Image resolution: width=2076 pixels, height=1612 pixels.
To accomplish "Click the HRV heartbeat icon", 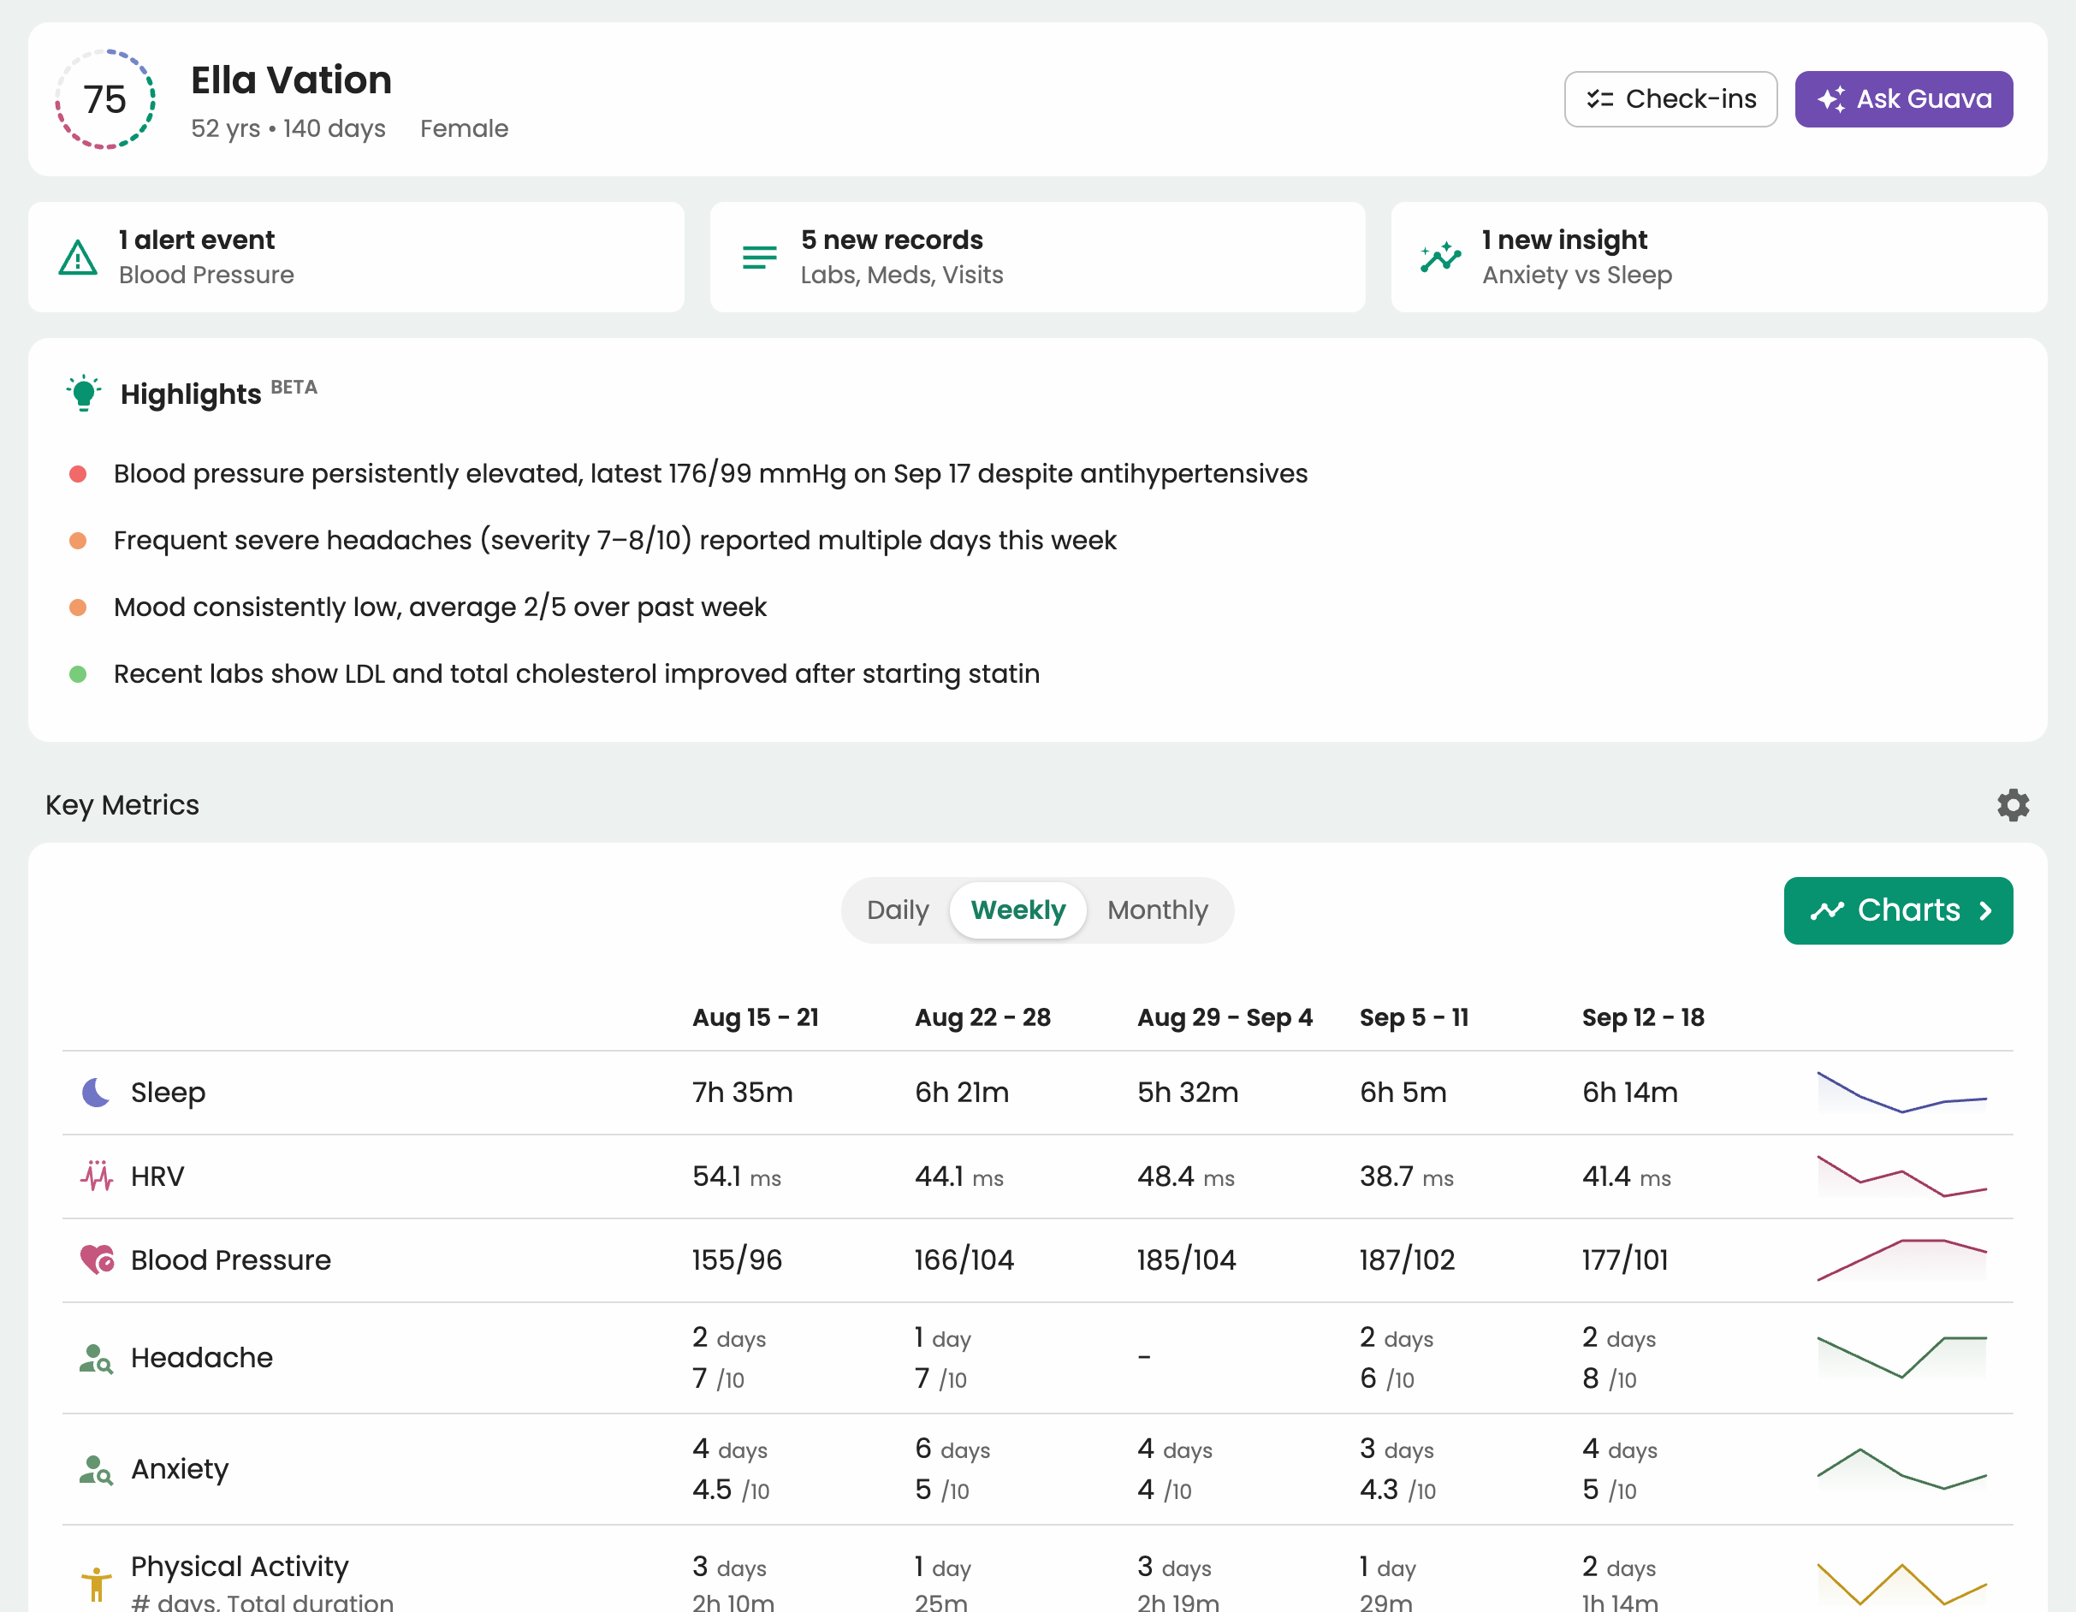I will tap(96, 1176).
